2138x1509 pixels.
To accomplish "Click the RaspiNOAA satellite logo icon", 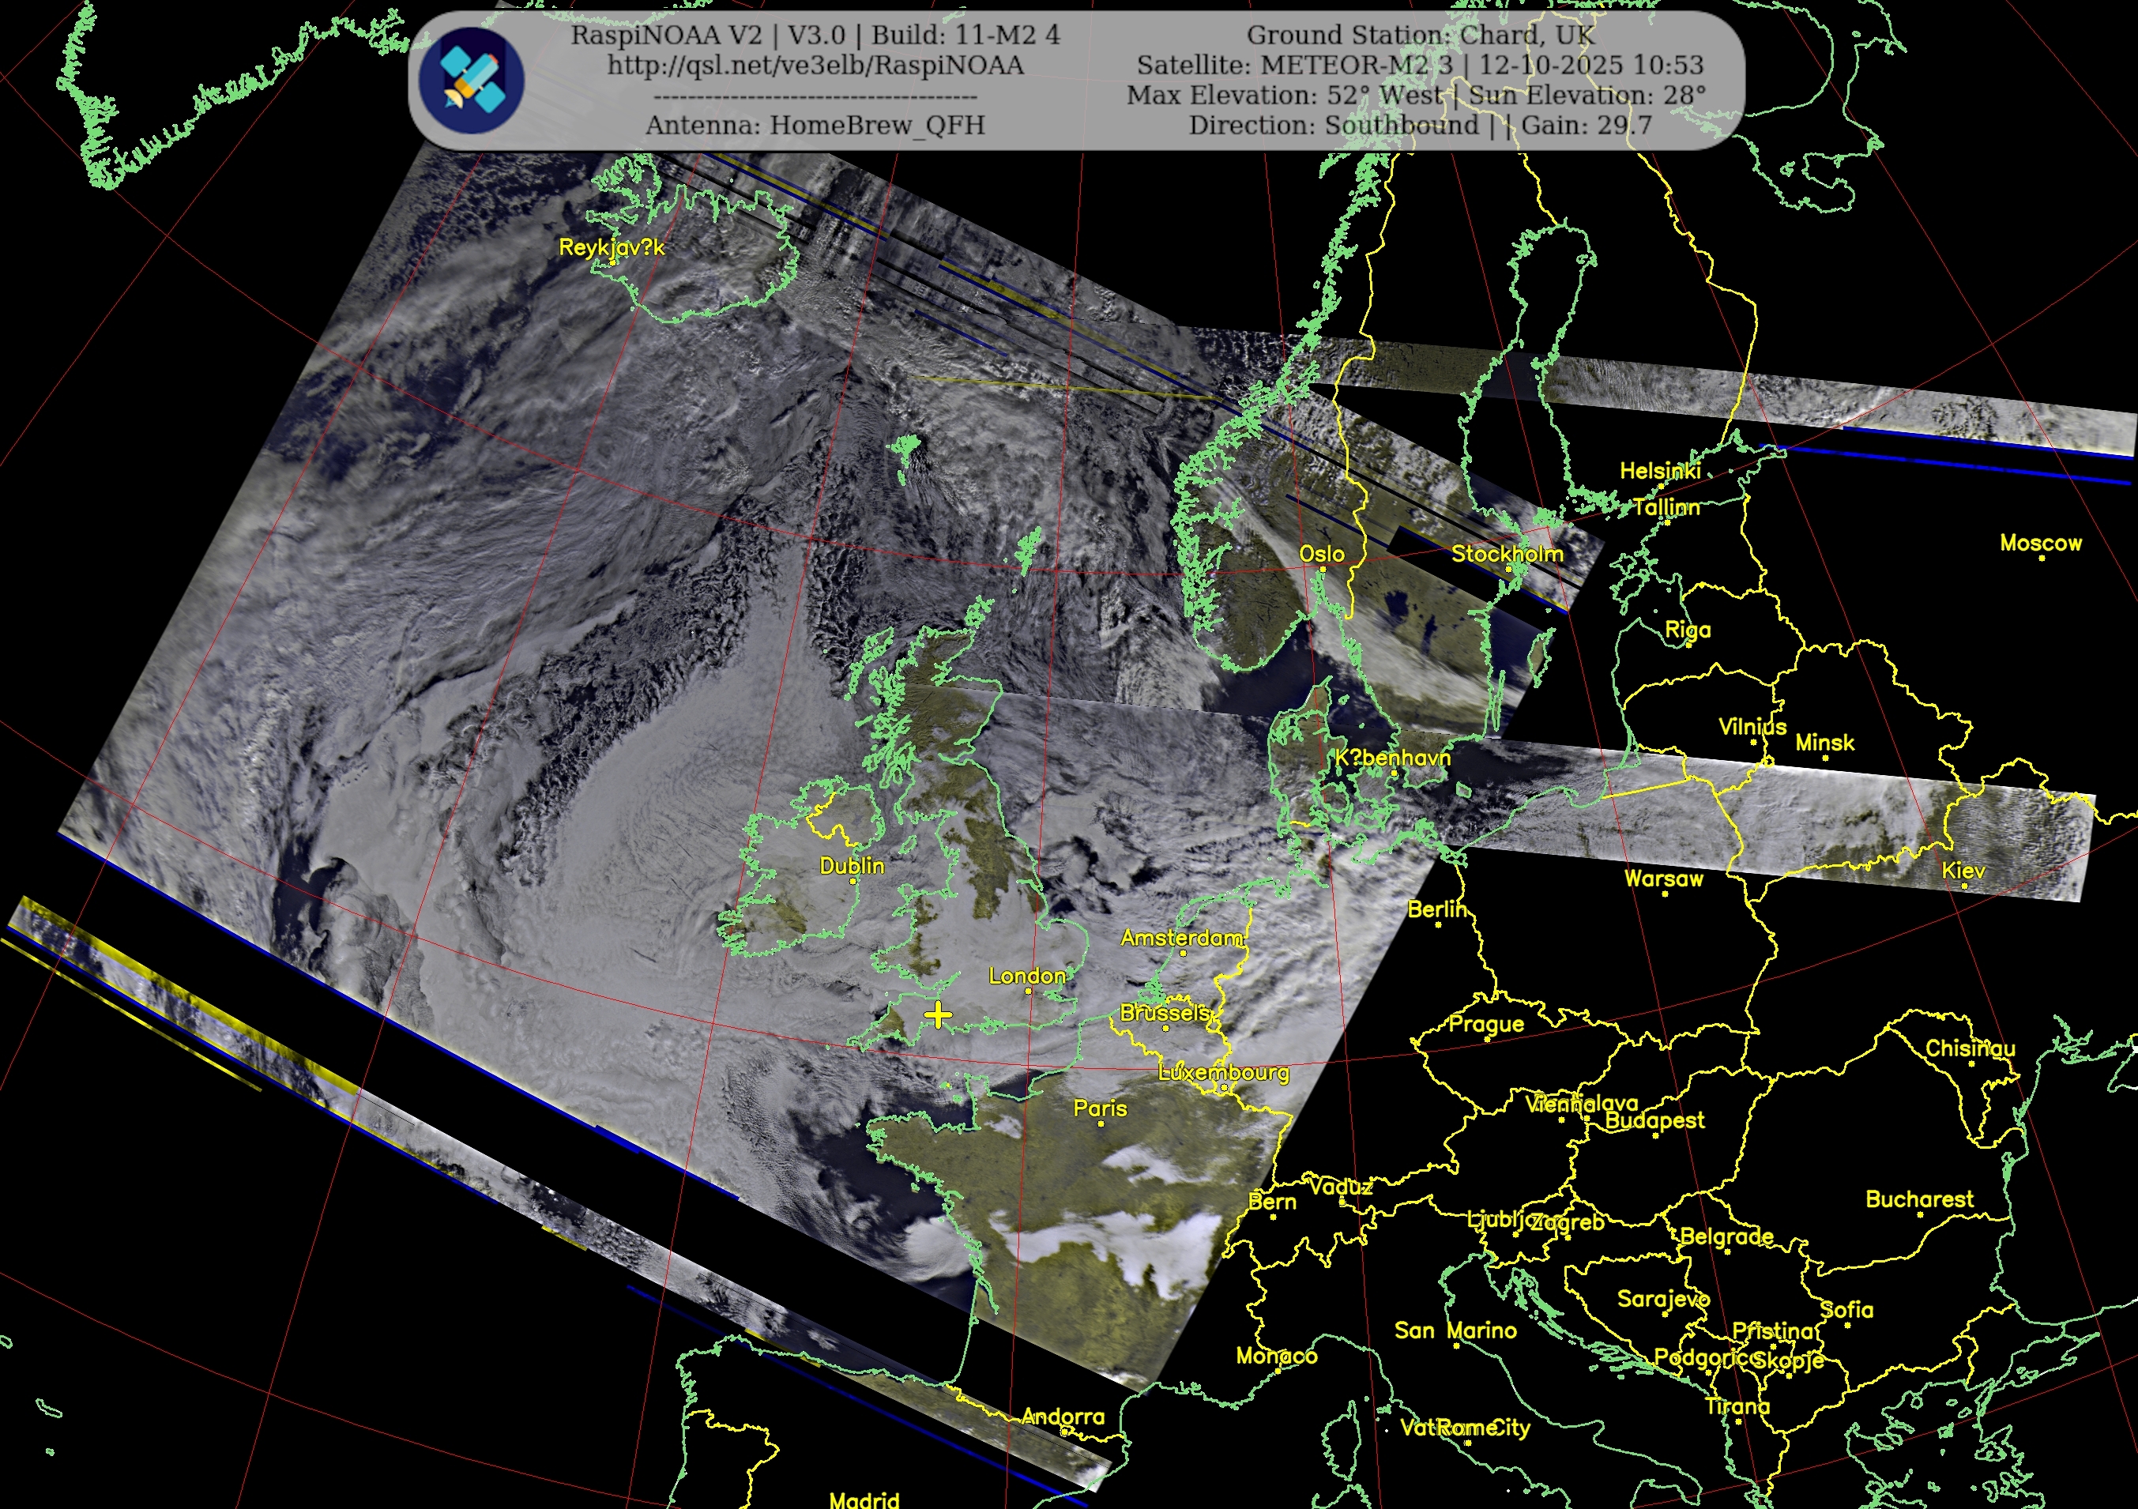I will click(471, 81).
